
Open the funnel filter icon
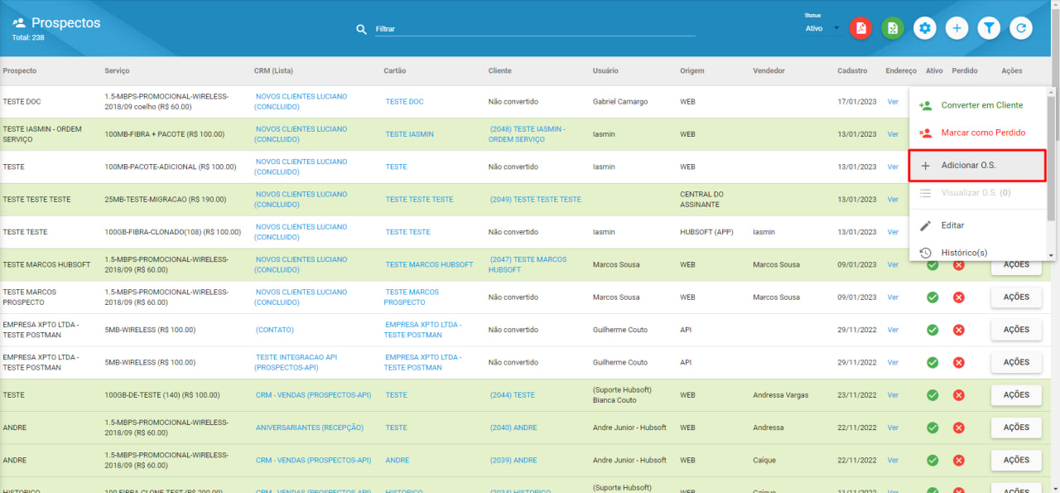click(989, 28)
